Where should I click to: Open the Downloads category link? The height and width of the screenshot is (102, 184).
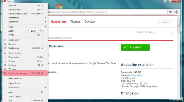[137, 75]
